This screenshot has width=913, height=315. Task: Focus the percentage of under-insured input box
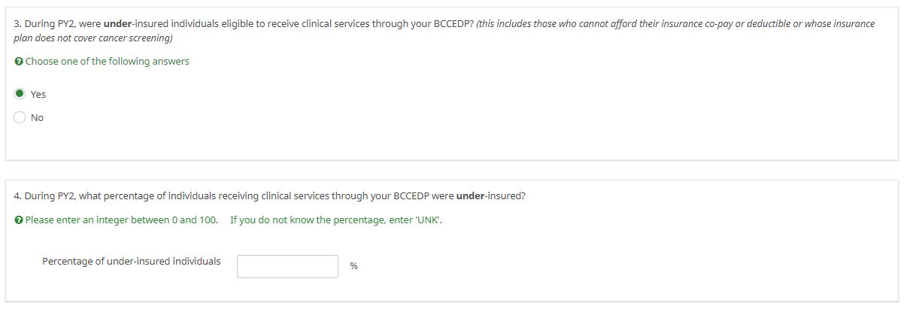[287, 266]
